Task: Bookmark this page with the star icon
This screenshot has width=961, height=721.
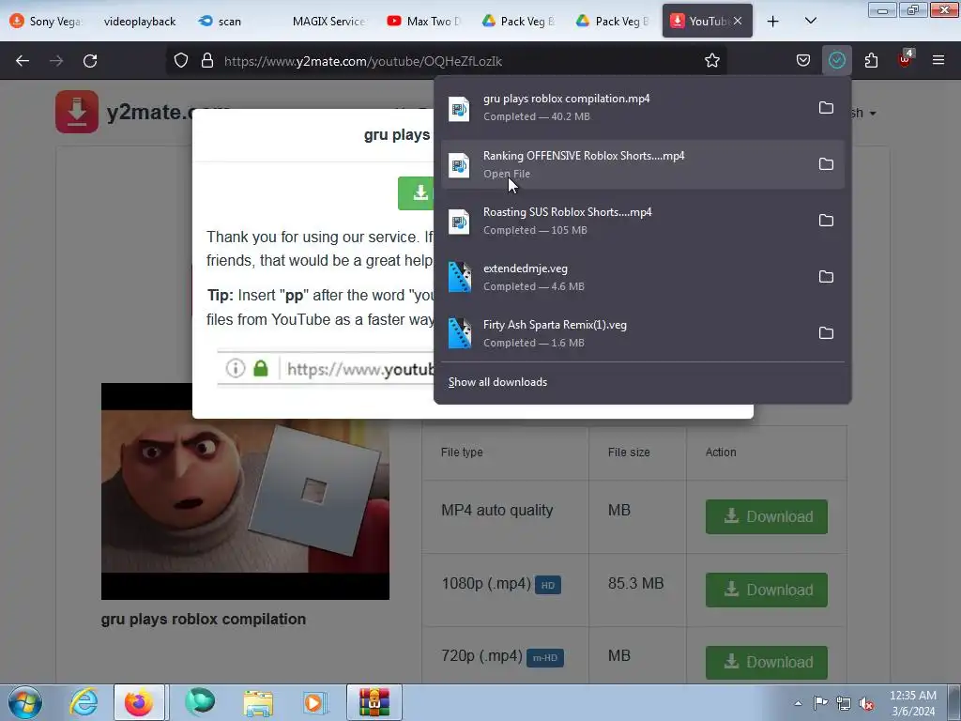Action: click(711, 61)
